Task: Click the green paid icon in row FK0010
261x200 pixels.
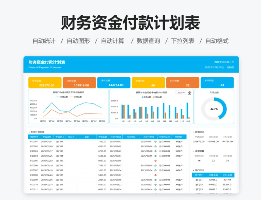Action: [156, 185]
